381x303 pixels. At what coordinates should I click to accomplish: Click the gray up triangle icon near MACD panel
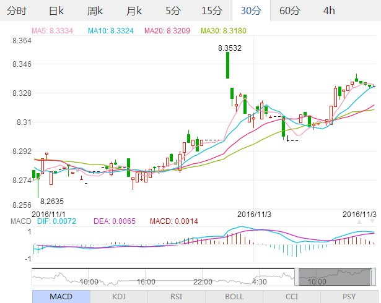359,221
